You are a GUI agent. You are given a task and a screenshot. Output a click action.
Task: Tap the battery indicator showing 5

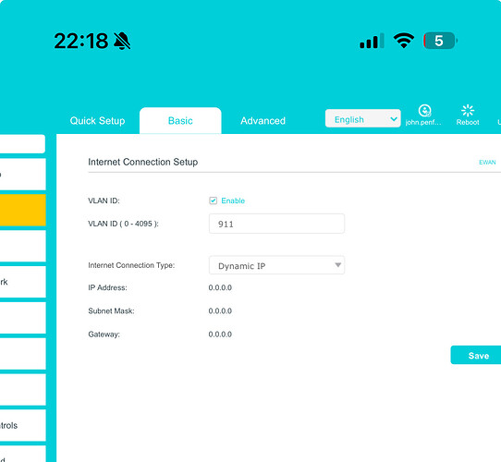coord(440,41)
